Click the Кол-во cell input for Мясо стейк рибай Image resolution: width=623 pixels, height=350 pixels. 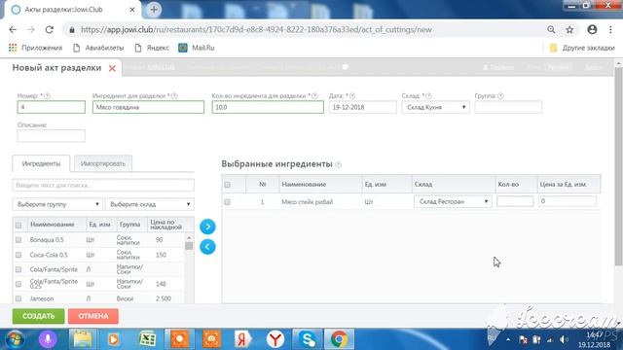[x=515, y=201]
